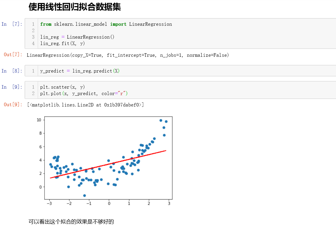Click the scatter plot image
Image resolution: width=336 pixels, height=232 pixels.
coord(104,161)
